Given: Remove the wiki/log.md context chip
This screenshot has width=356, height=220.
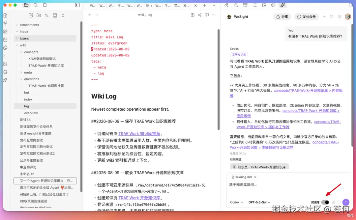Looking at the screenshot, I should click(x=255, y=177).
